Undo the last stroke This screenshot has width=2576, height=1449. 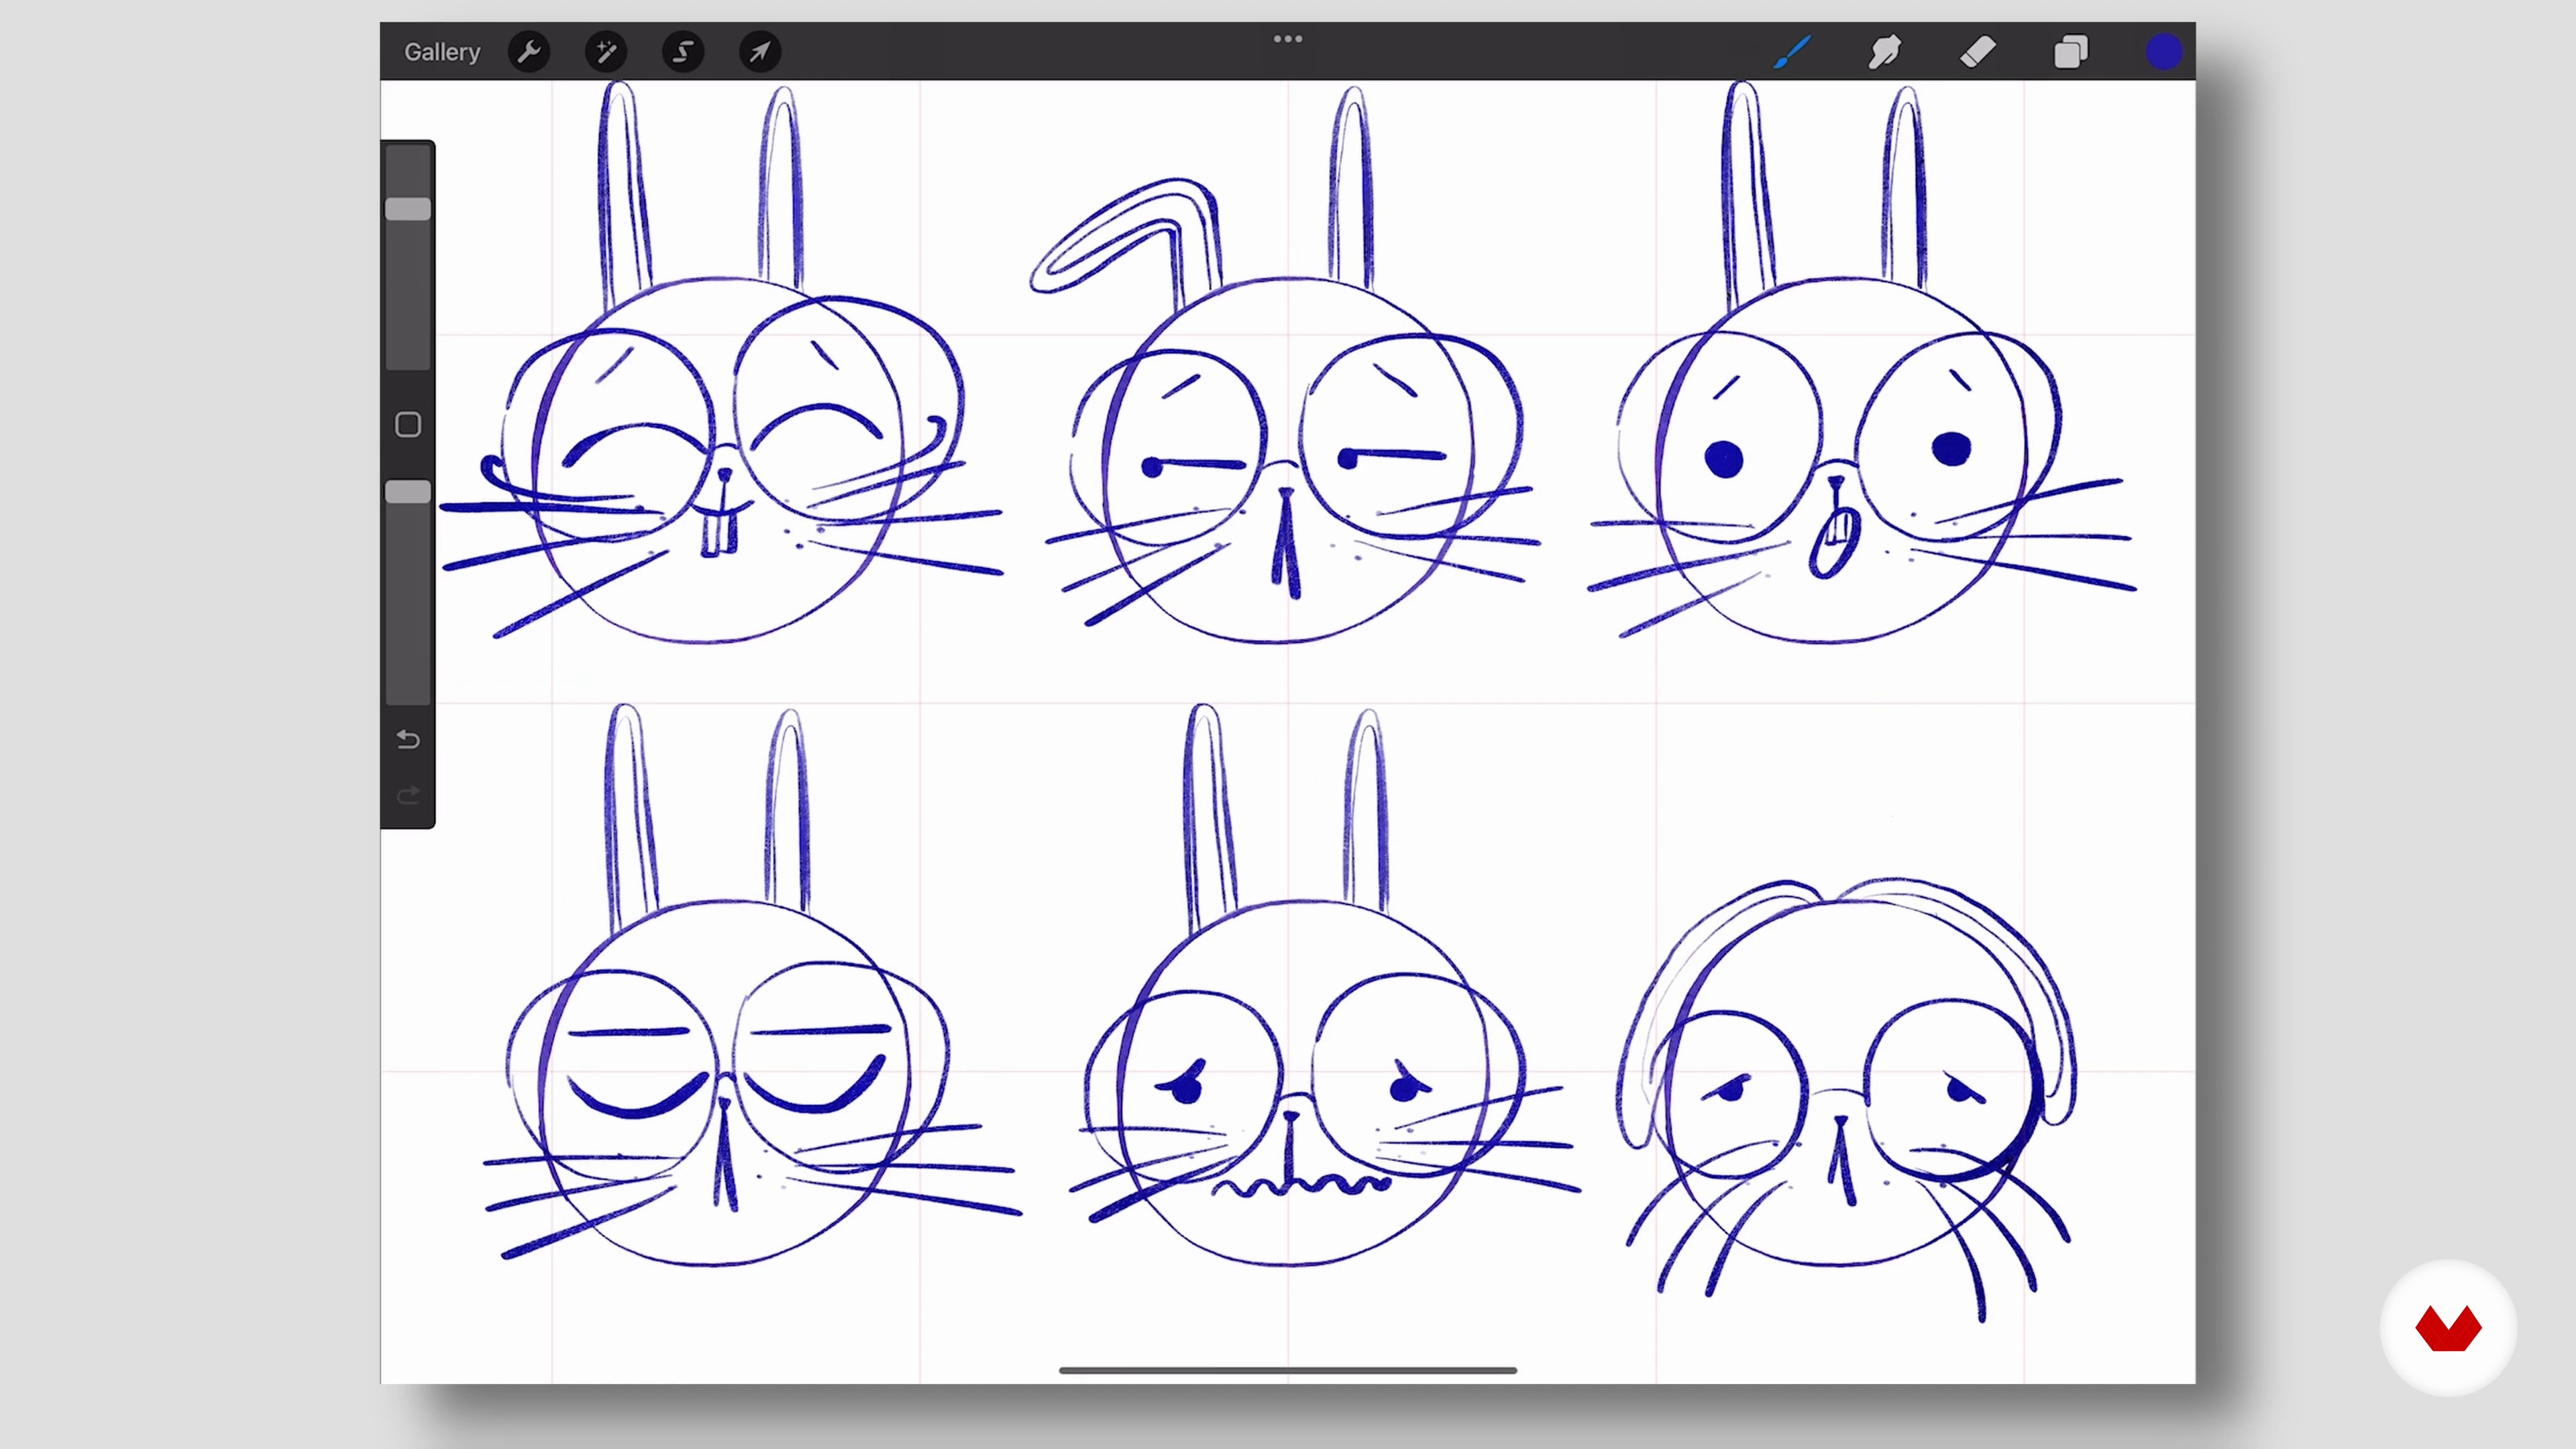[x=408, y=740]
